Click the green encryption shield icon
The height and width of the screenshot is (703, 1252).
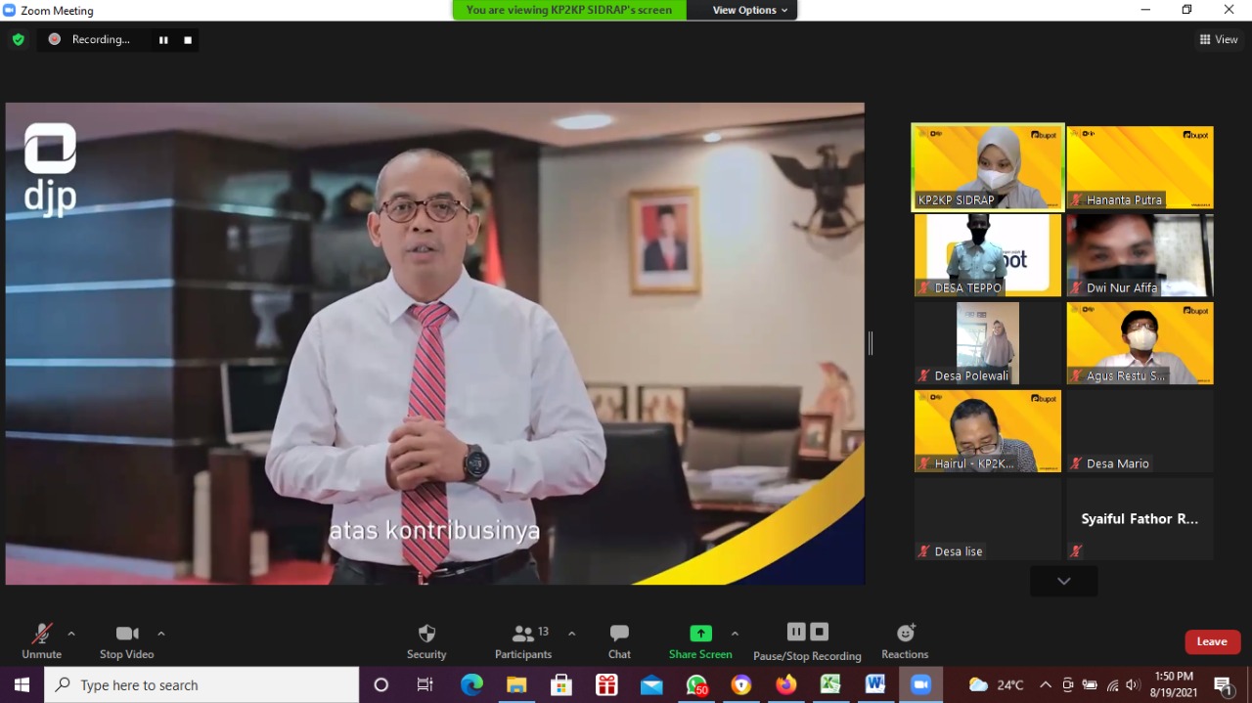click(19, 39)
